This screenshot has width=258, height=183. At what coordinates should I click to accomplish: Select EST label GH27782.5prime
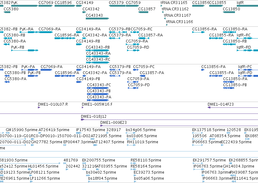pos(47,142)
